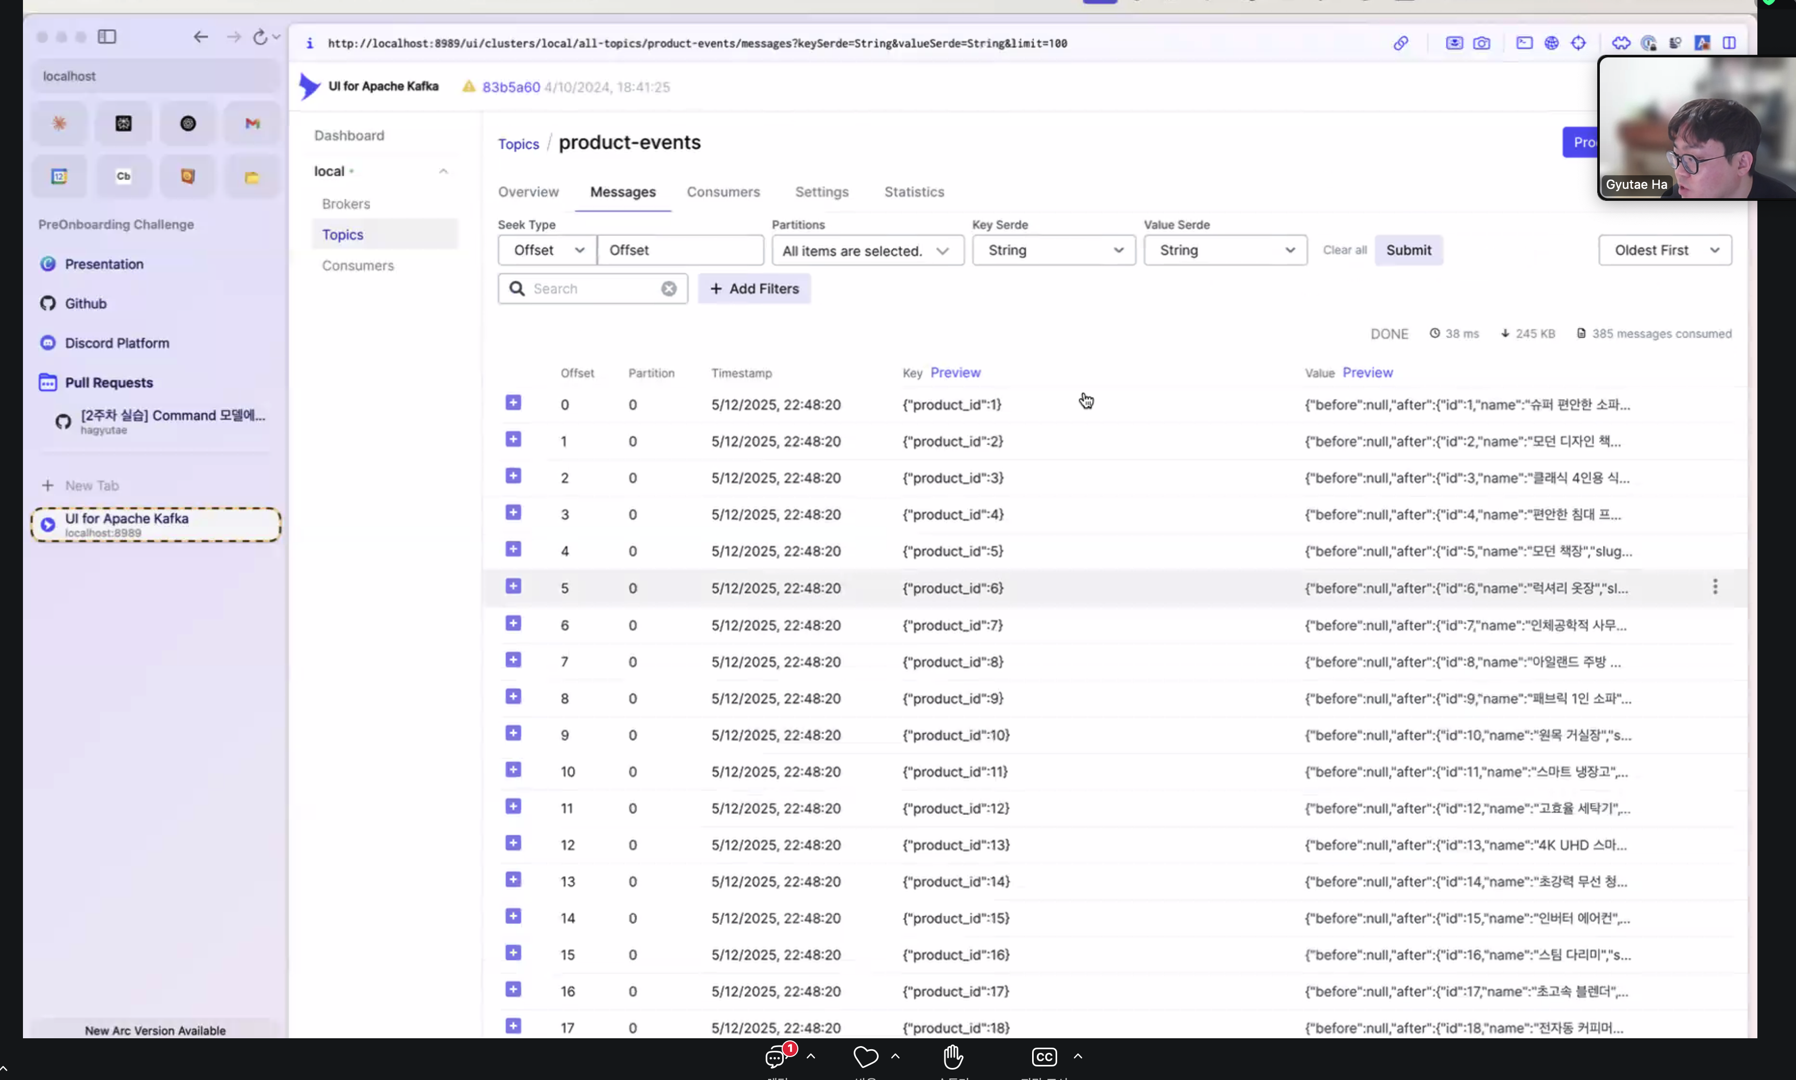Click the three-dot menu on offset 5 row
The height and width of the screenshot is (1080, 1796).
(x=1715, y=586)
